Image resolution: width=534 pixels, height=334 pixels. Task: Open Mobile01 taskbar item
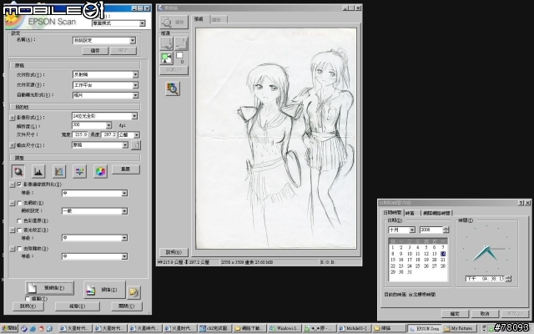tap(354, 328)
